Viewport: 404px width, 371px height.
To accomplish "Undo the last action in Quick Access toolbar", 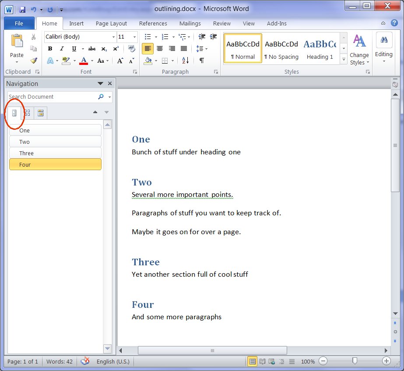I will coord(33,10).
